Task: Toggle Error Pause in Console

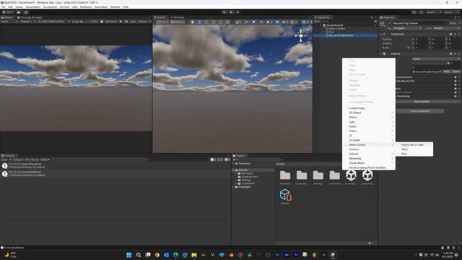Action: pyautogui.click(x=32, y=160)
